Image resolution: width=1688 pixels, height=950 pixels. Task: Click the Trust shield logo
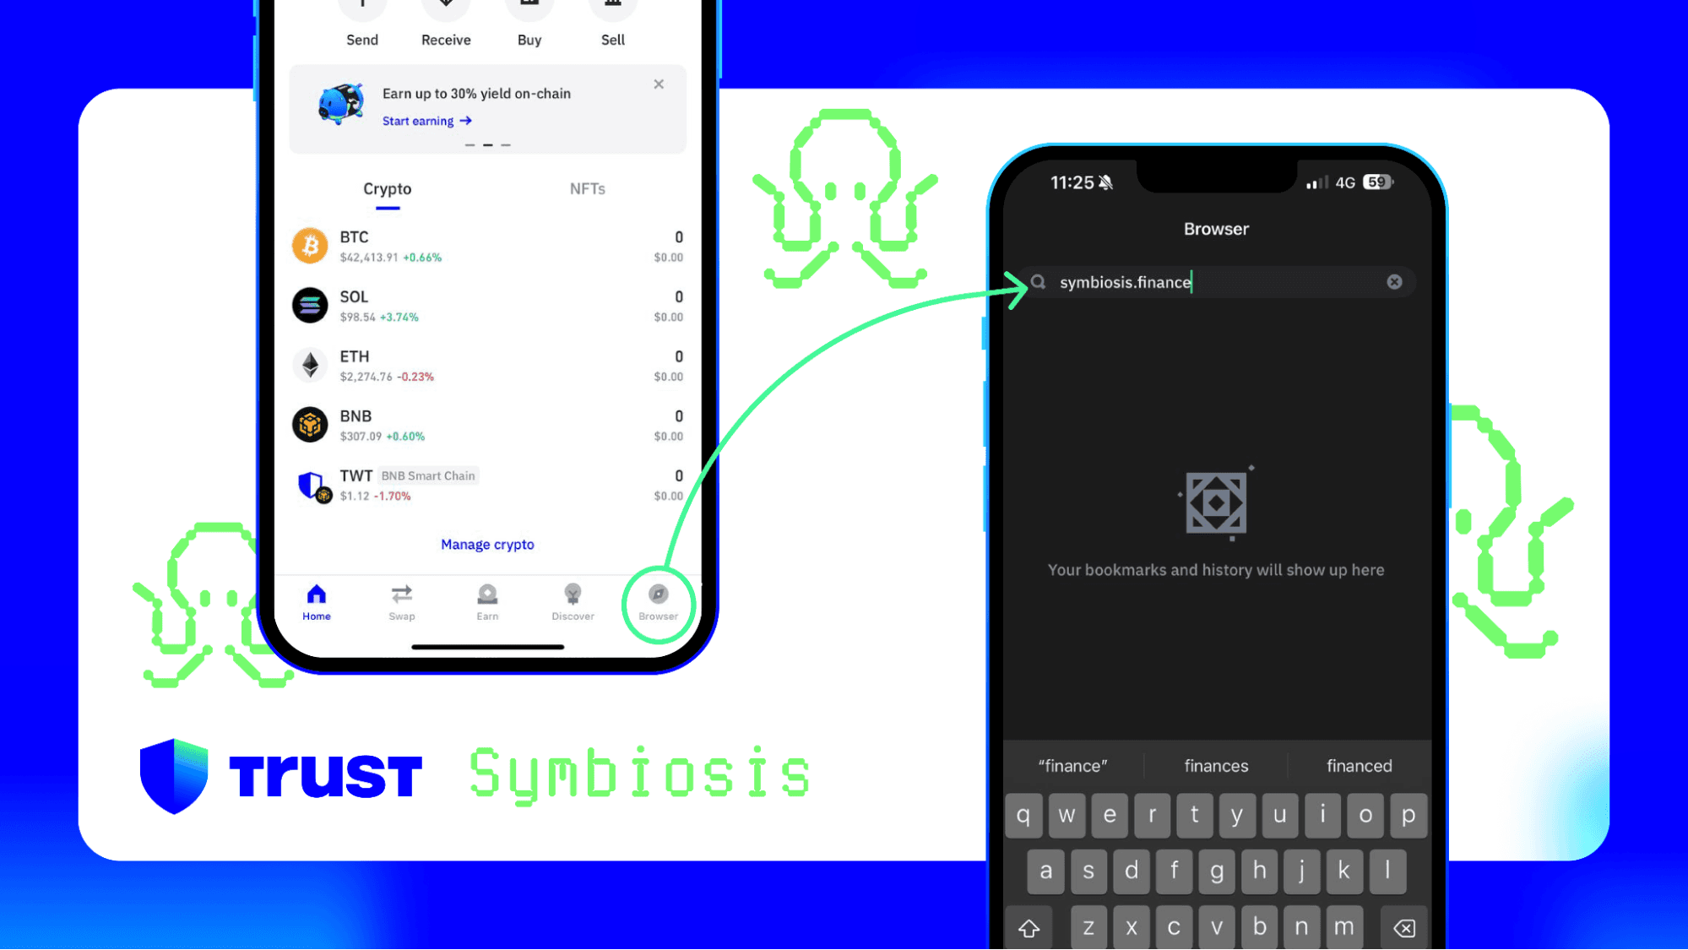coord(173,776)
